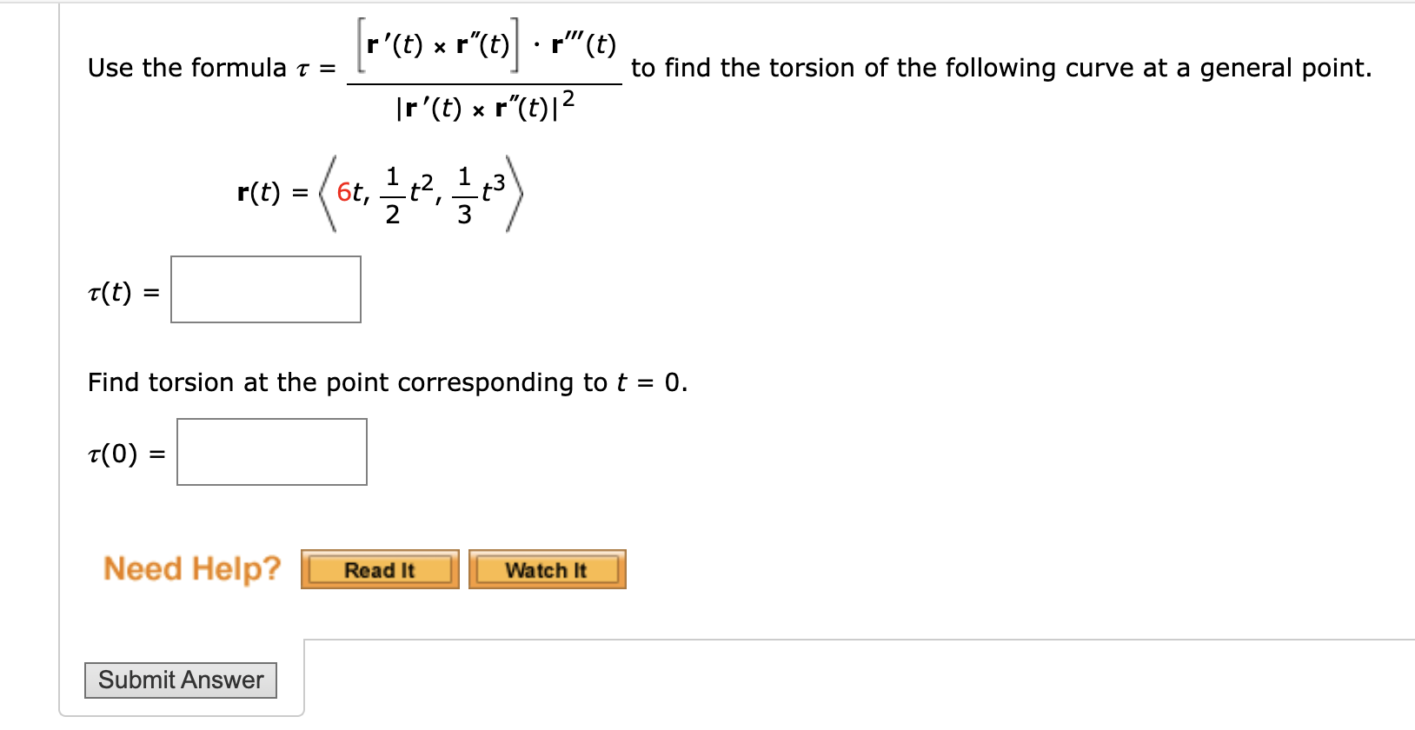Viewport: 1415px width, 730px height.
Task: Click the τ(0) equals label
Action: (124, 452)
